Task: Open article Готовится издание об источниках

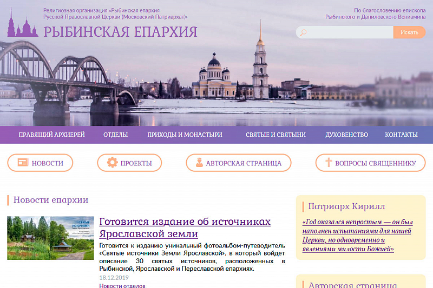Action: [x=185, y=227]
